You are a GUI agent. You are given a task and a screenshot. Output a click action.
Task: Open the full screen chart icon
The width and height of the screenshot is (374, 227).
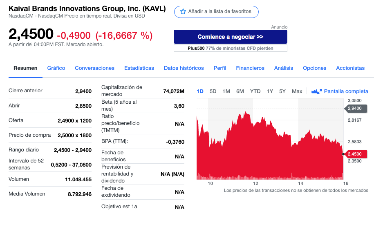click(x=317, y=91)
